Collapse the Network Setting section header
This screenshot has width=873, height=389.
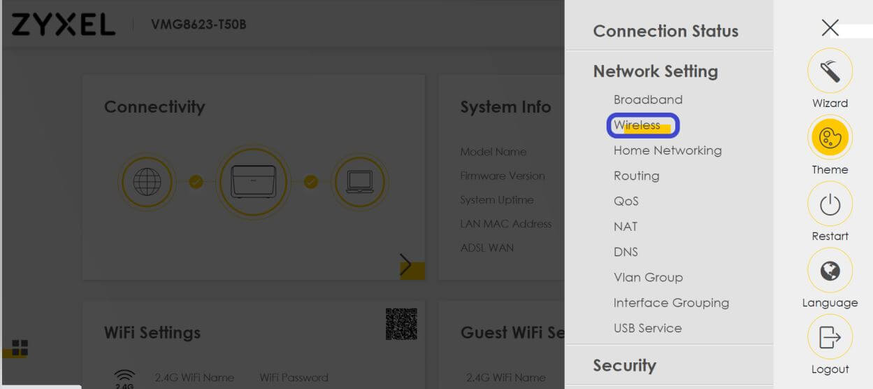point(655,71)
